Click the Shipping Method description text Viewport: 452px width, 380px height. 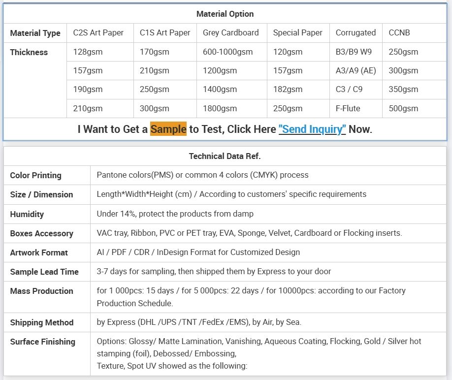tap(199, 322)
